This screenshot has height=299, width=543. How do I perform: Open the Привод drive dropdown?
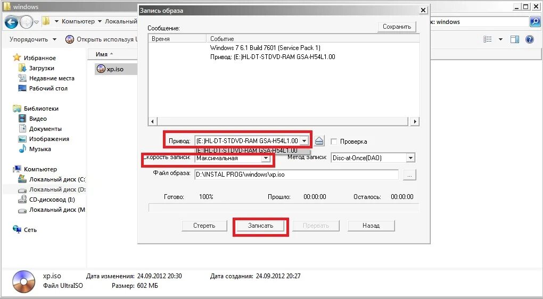(304, 141)
